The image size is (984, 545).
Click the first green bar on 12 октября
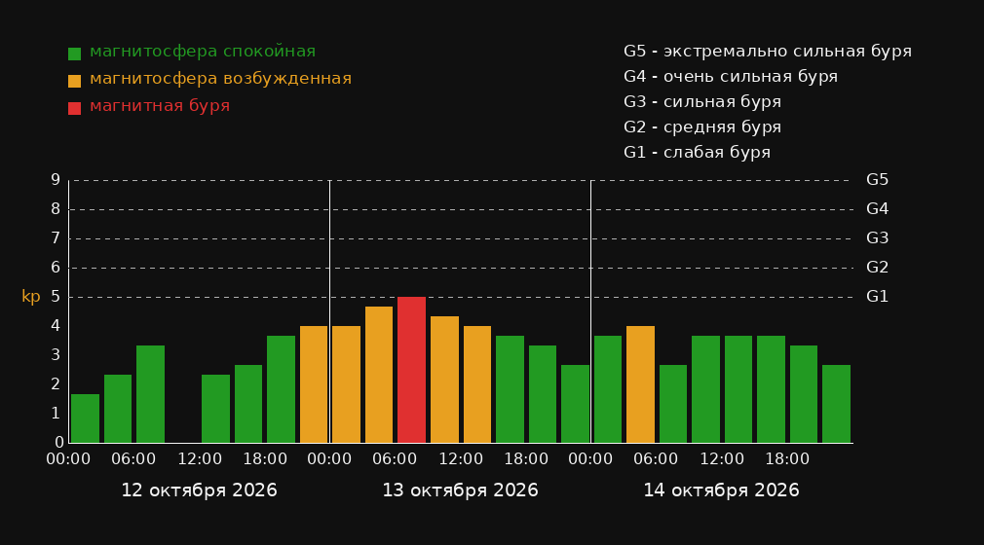point(85,418)
